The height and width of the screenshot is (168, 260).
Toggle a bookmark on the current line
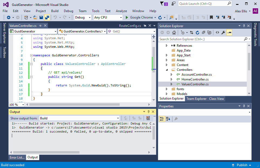tap(211, 17)
